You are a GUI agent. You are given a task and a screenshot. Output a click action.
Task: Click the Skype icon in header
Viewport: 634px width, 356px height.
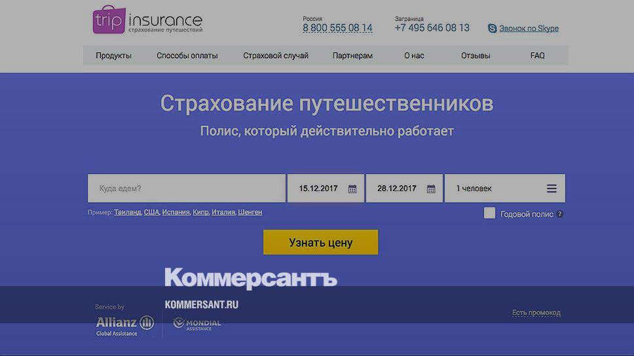493,28
